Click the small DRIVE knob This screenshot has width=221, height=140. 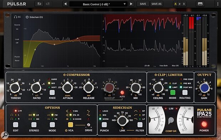click(x=88, y=125)
